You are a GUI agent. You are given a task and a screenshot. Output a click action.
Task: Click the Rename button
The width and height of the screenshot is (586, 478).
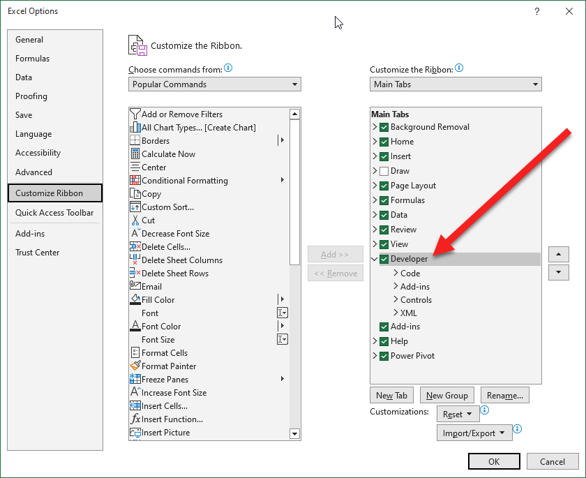[505, 395]
